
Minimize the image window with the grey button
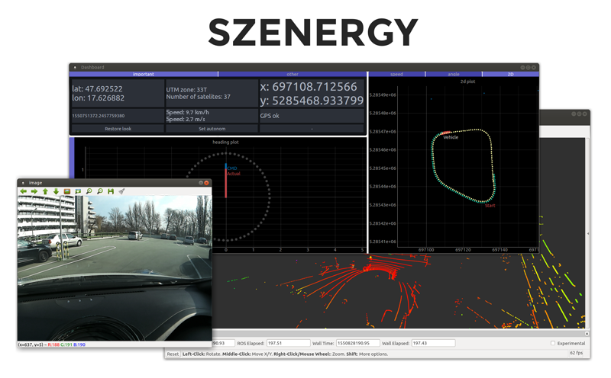201,183
